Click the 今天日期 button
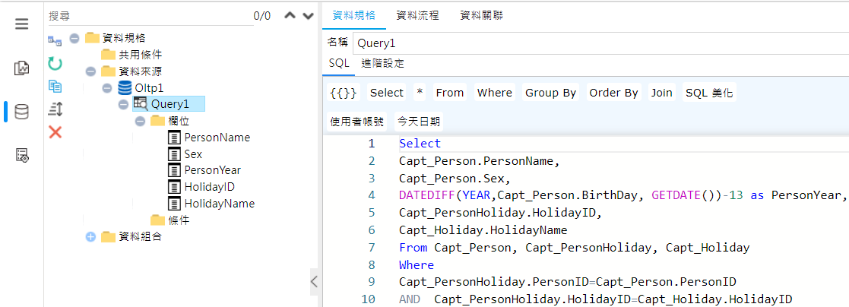Viewport: 849px width, 307px height. (419, 122)
